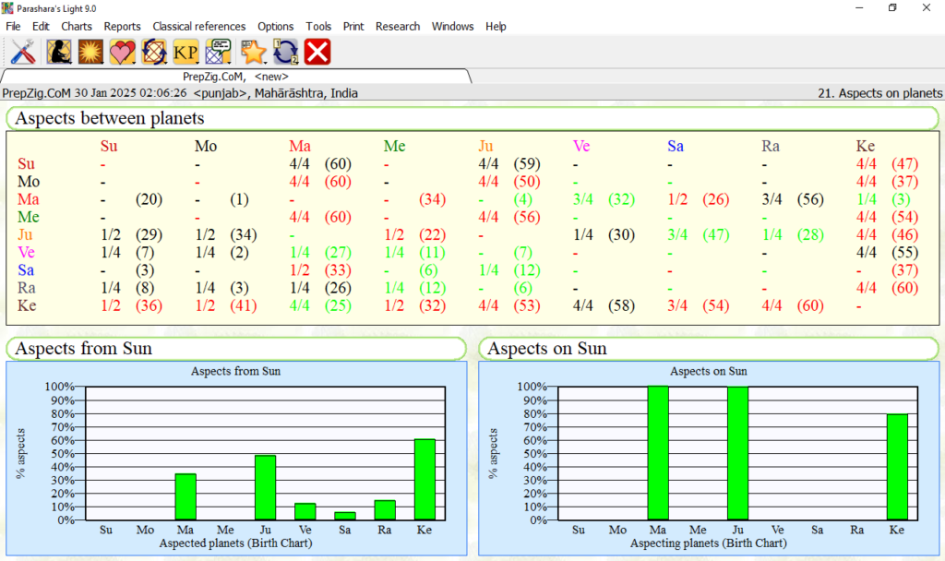Image resolution: width=945 pixels, height=561 pixels.
Task: Click the Ve column header in aspects table
Action: click(x=581, y=146)
